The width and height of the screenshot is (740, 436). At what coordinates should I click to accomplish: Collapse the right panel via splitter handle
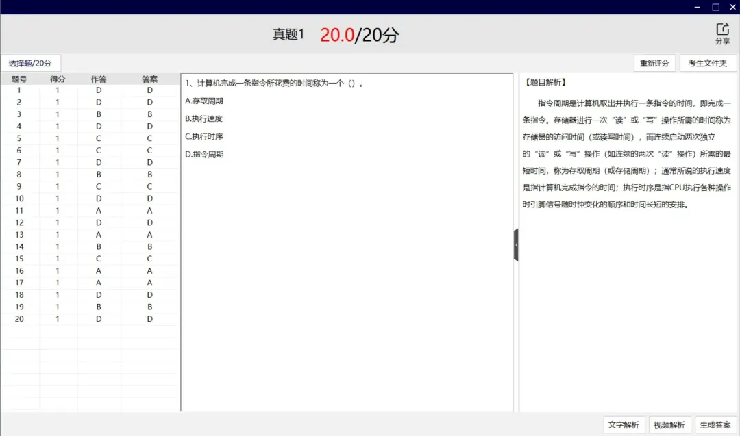[516, 244]
